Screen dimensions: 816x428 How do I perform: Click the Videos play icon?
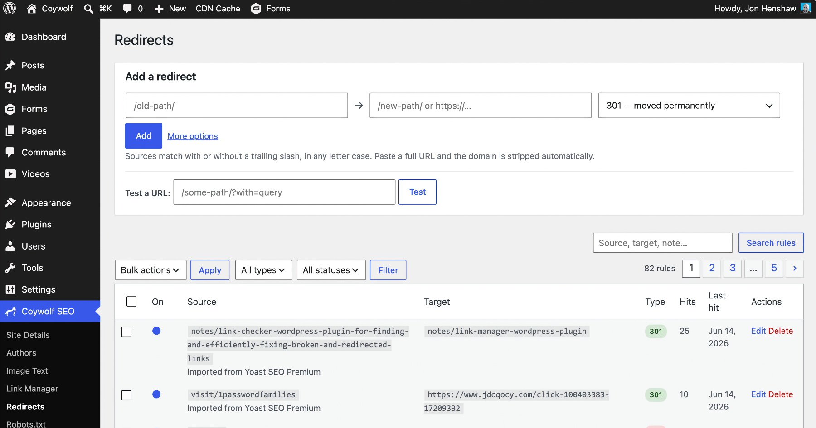coord(10,174)
